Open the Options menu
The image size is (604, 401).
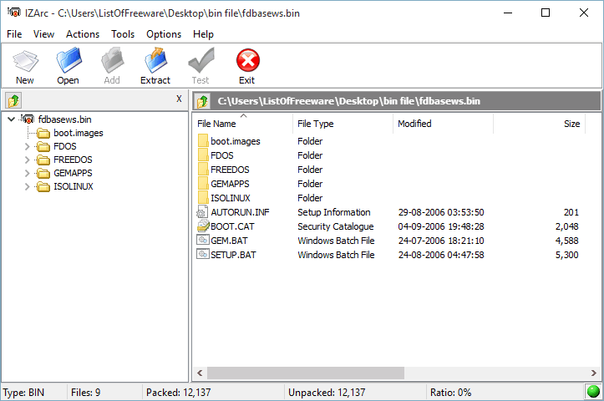pos(164,34)
